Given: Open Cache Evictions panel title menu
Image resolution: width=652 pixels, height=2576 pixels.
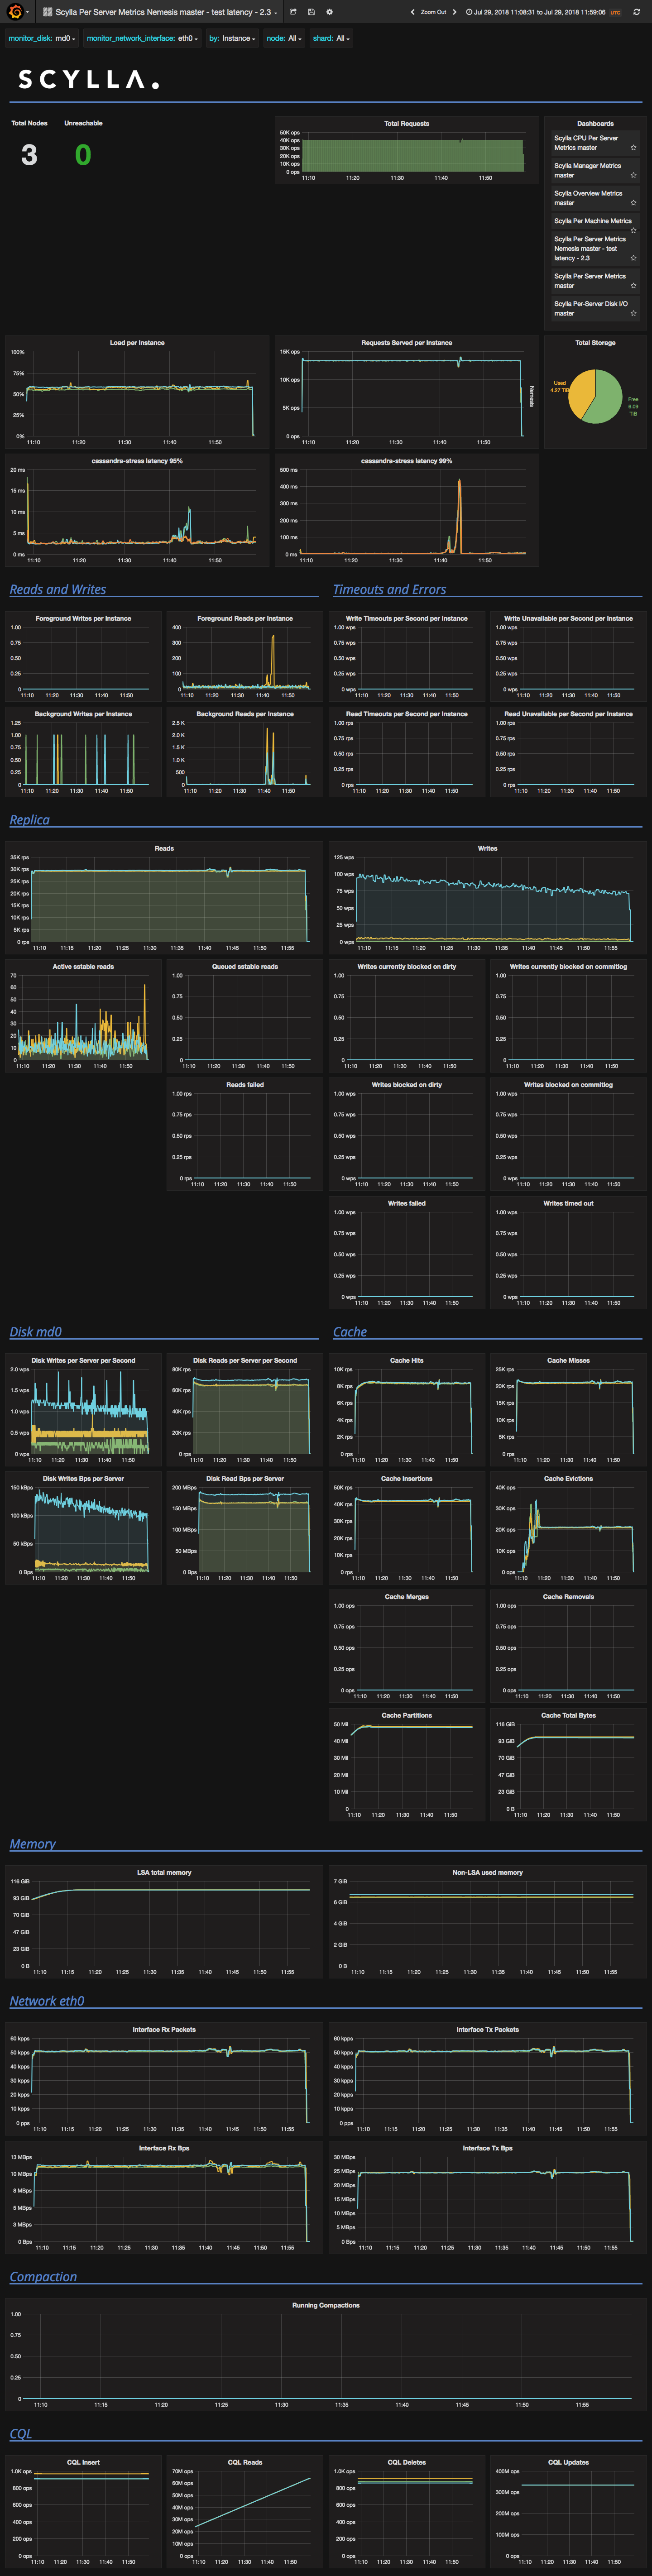Looking at the screenshot, I should (x=568, y=1478).
